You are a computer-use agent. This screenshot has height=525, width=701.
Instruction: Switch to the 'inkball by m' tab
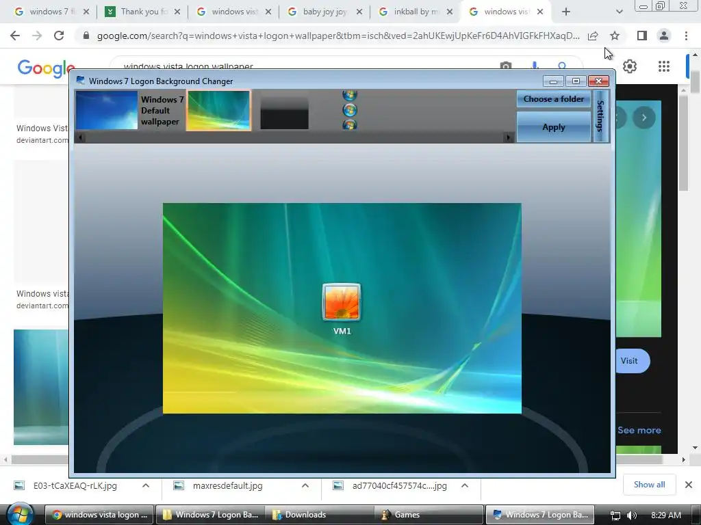click(x=416, y=12)
